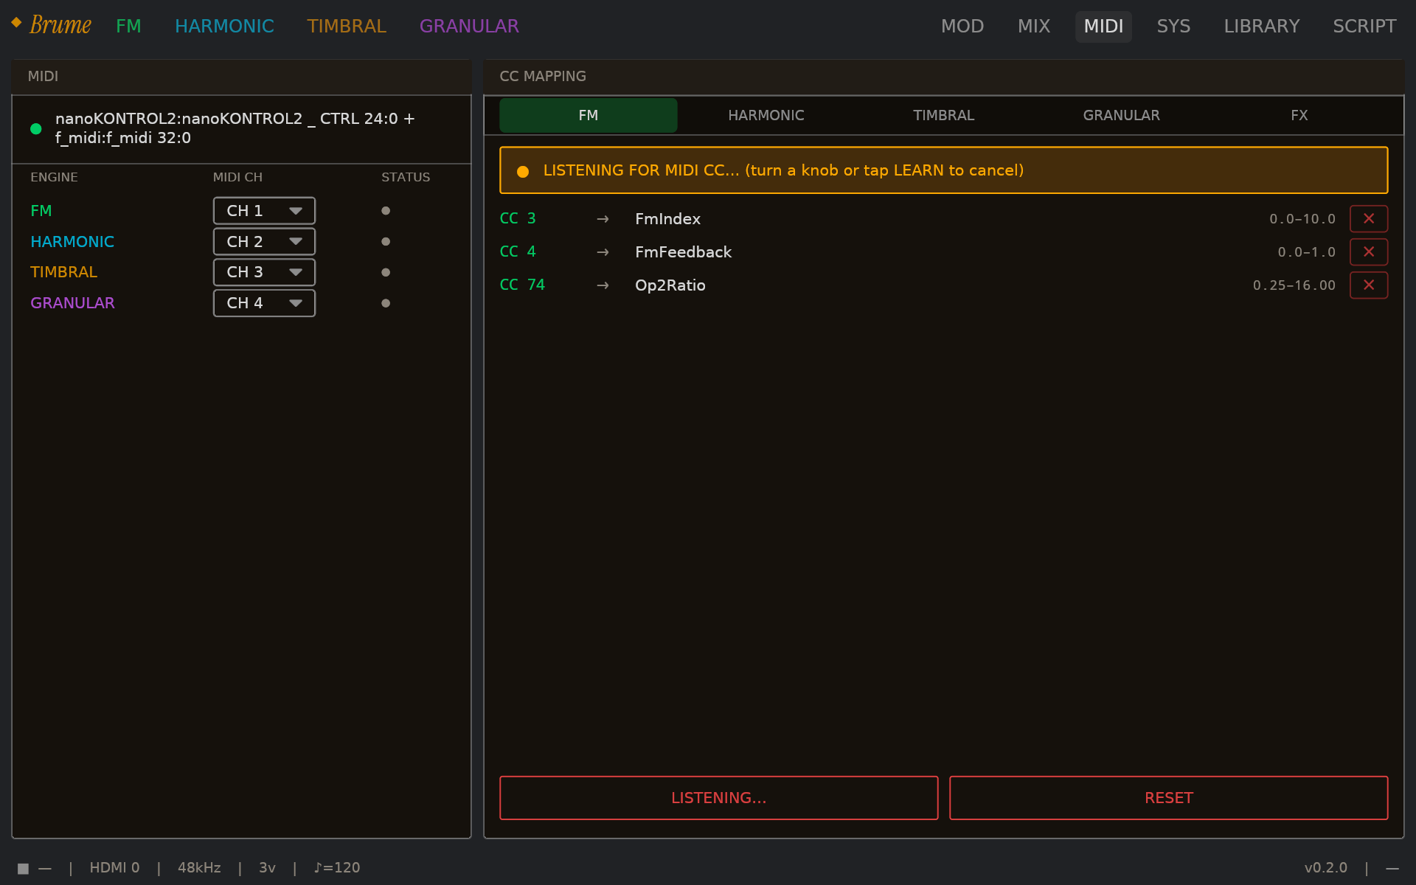The height and width of the screenshot is (885, 1416).
Task: Click the Brume app title
Action: [60, 25]
